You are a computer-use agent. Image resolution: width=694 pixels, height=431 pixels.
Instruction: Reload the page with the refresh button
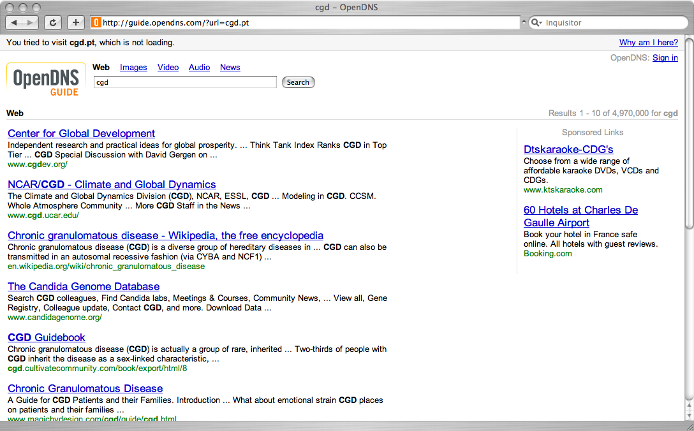point(53,22)
